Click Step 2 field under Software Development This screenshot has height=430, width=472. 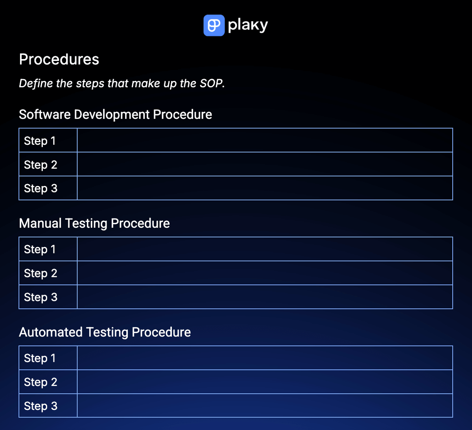(265, 164)
